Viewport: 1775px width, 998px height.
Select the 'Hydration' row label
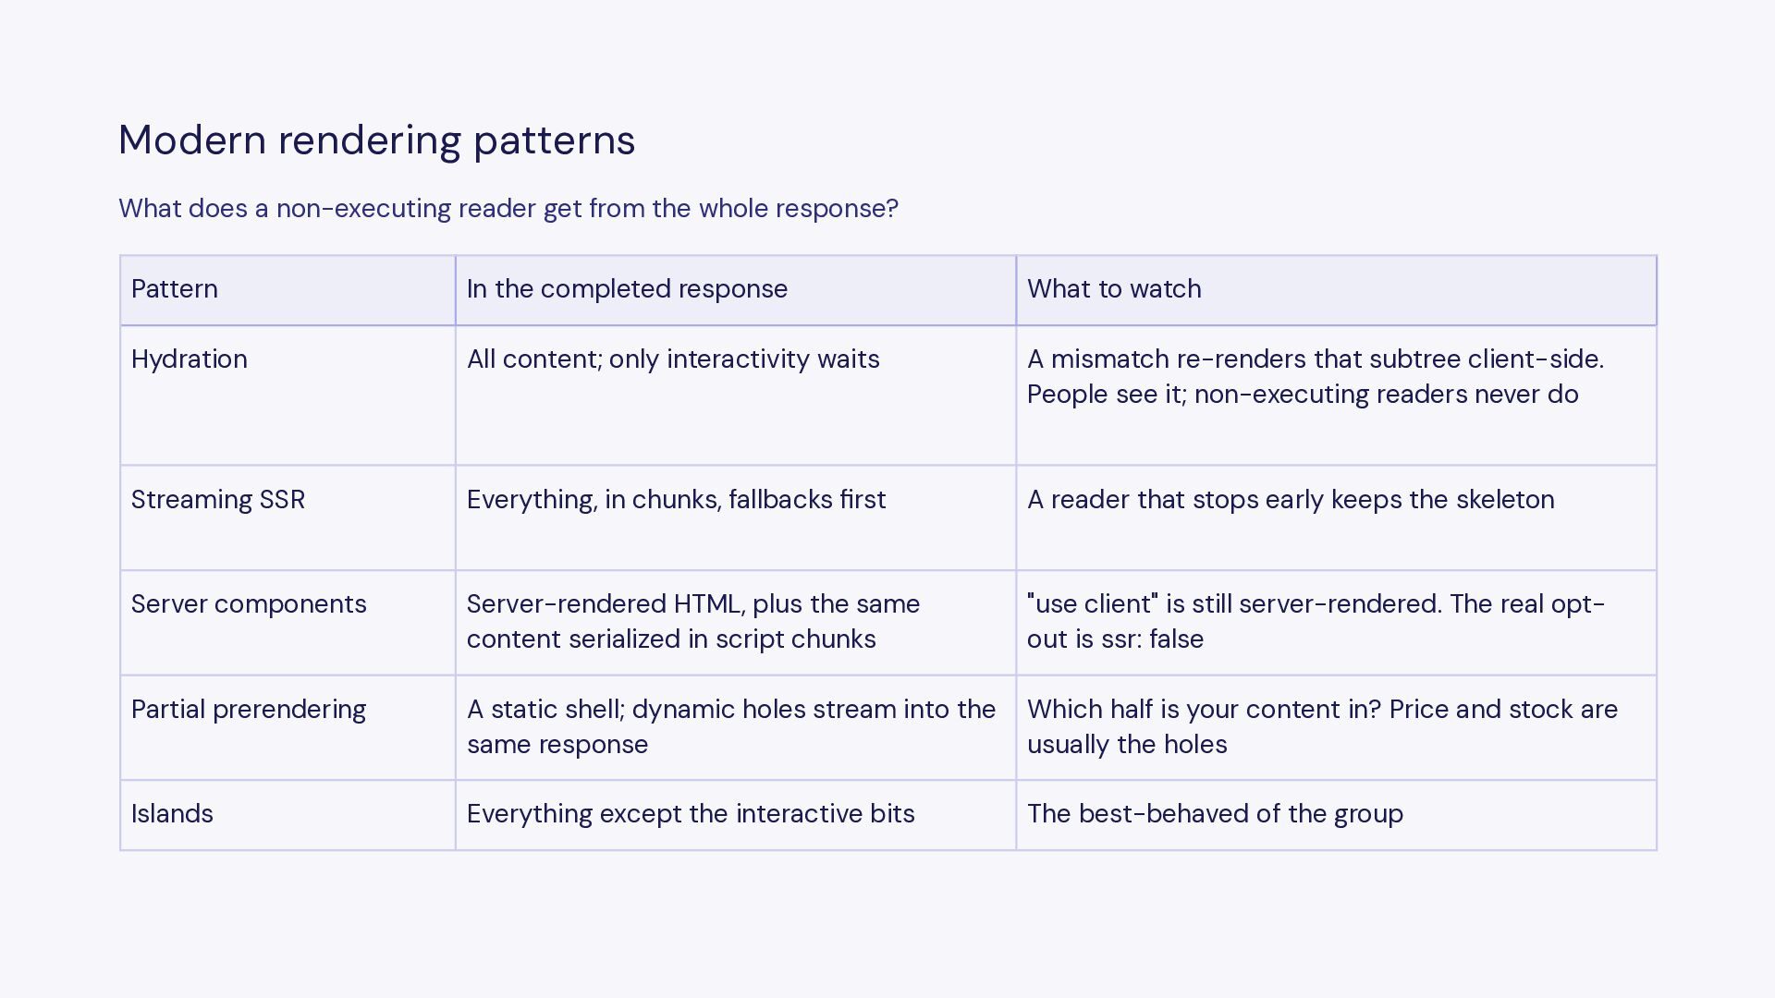click(x=288, y=396)
